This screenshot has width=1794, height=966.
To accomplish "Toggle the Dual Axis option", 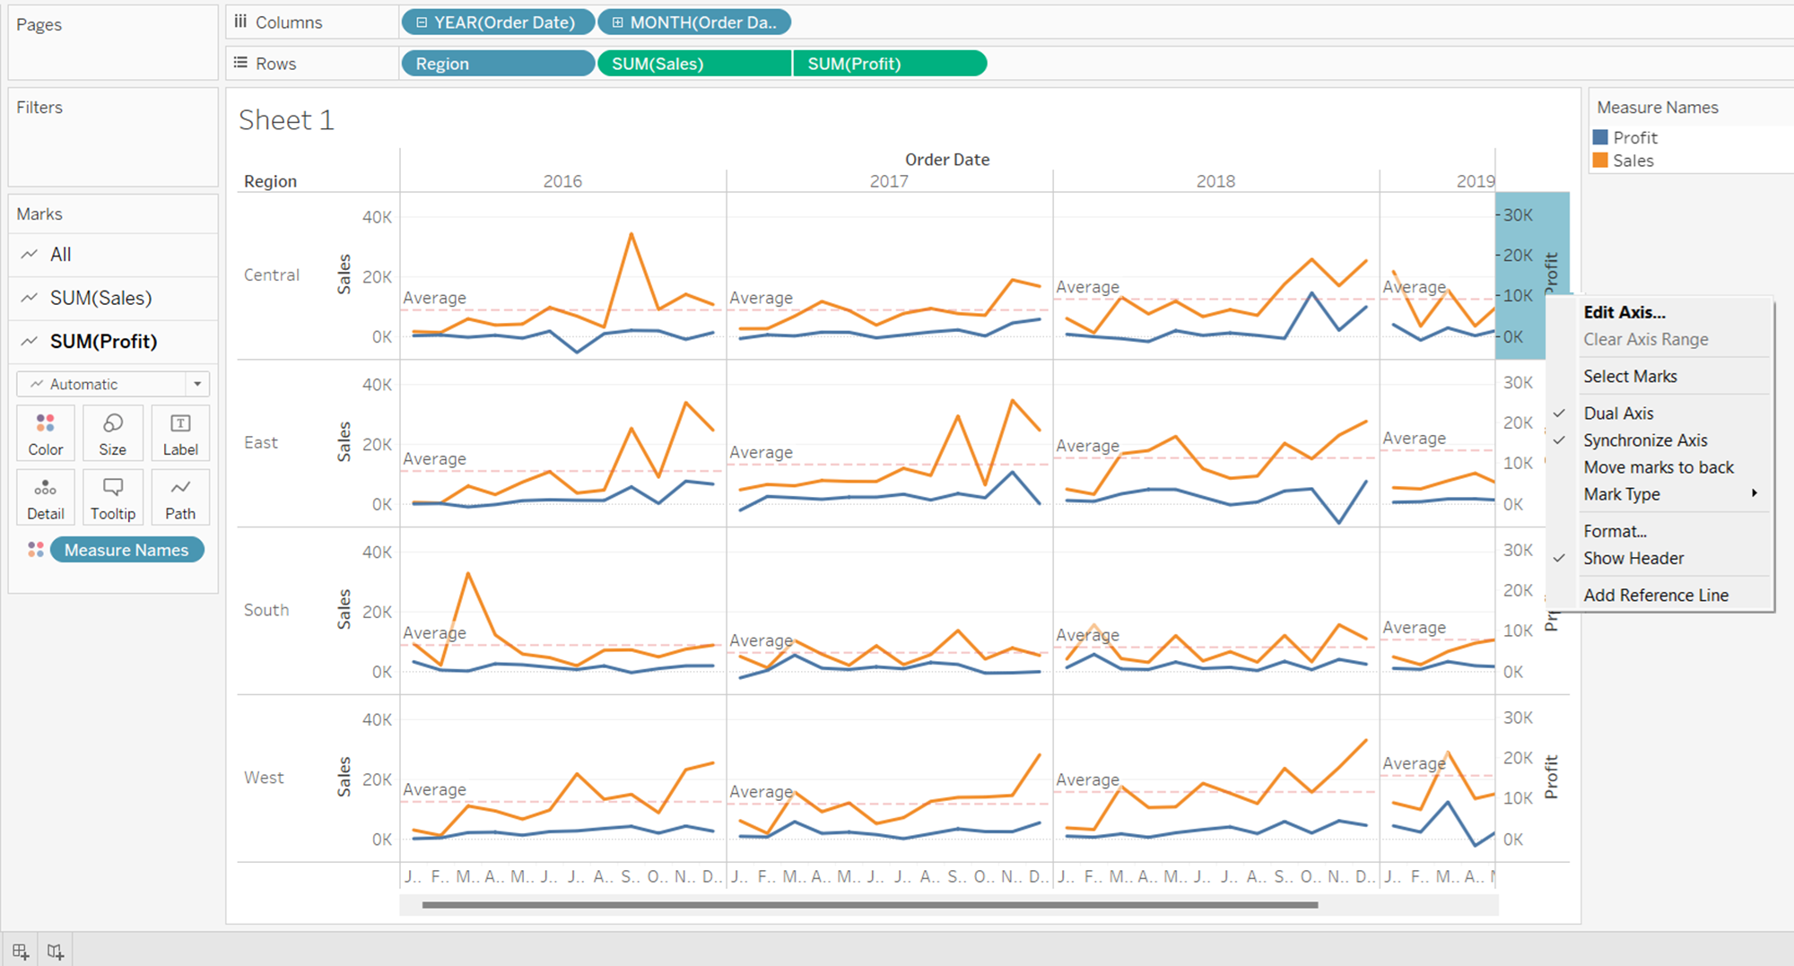I will pyautogui.click(x=1618, y=413).
